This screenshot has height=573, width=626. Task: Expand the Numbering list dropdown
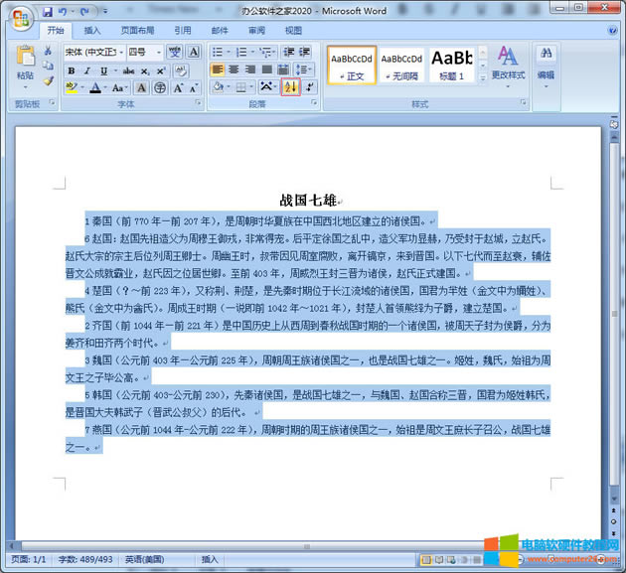click(x=252, y=52)
